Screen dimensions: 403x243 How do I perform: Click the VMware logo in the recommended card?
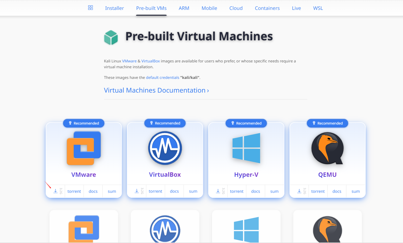[84, 148]
